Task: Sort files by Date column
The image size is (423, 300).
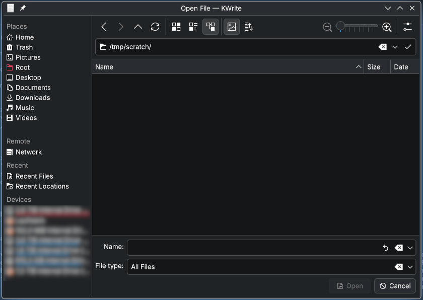Action: (x=405, y=67)
